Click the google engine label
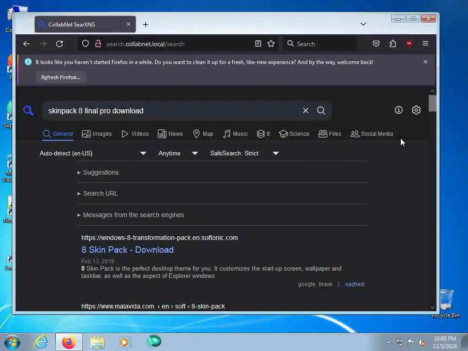The height and width of the screenshot is (351, 468). [307, 284]
